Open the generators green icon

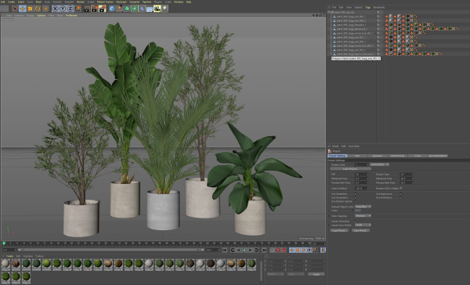[127, 9]
